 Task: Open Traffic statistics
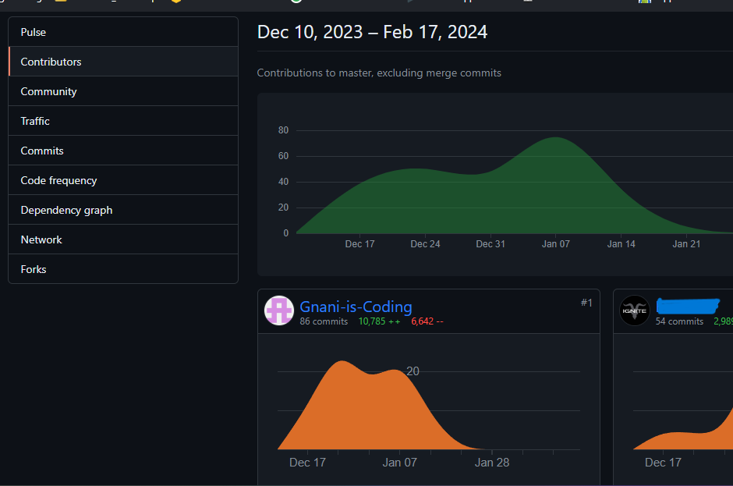(x=35, y=121)
